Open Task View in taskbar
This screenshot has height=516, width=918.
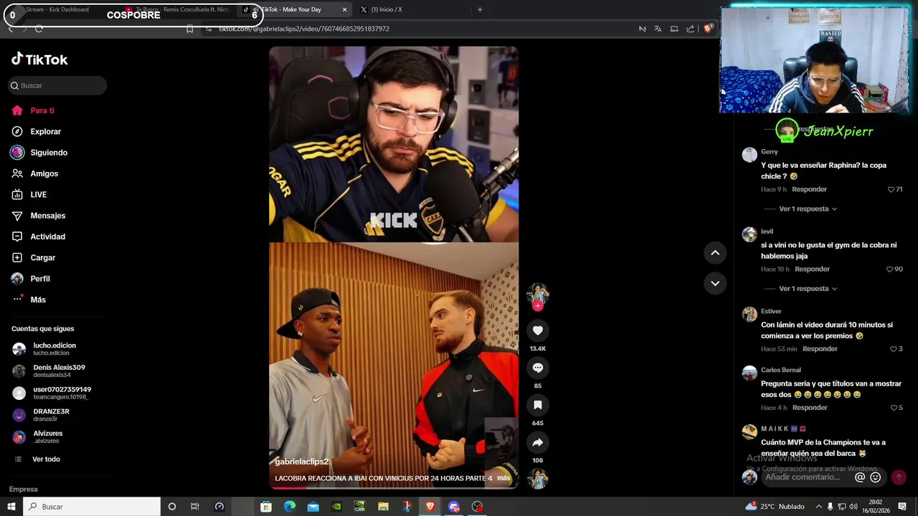coord(194,507)
